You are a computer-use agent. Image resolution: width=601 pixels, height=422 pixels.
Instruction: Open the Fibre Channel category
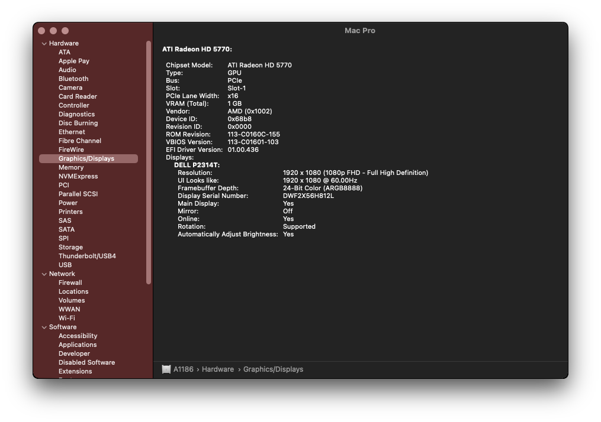coord(80,141)
